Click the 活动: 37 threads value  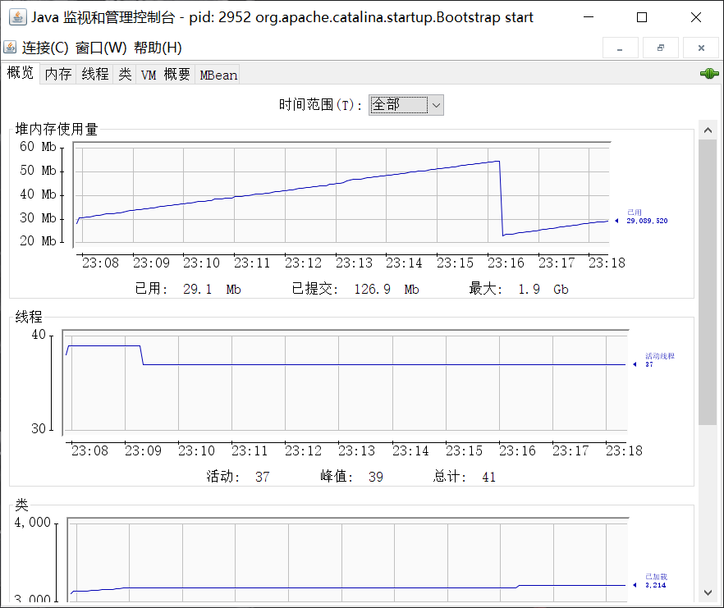coord(238,477)
